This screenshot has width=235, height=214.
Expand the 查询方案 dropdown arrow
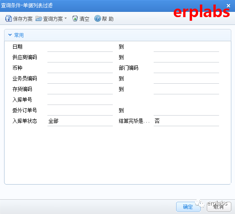[x=65, y=18]
